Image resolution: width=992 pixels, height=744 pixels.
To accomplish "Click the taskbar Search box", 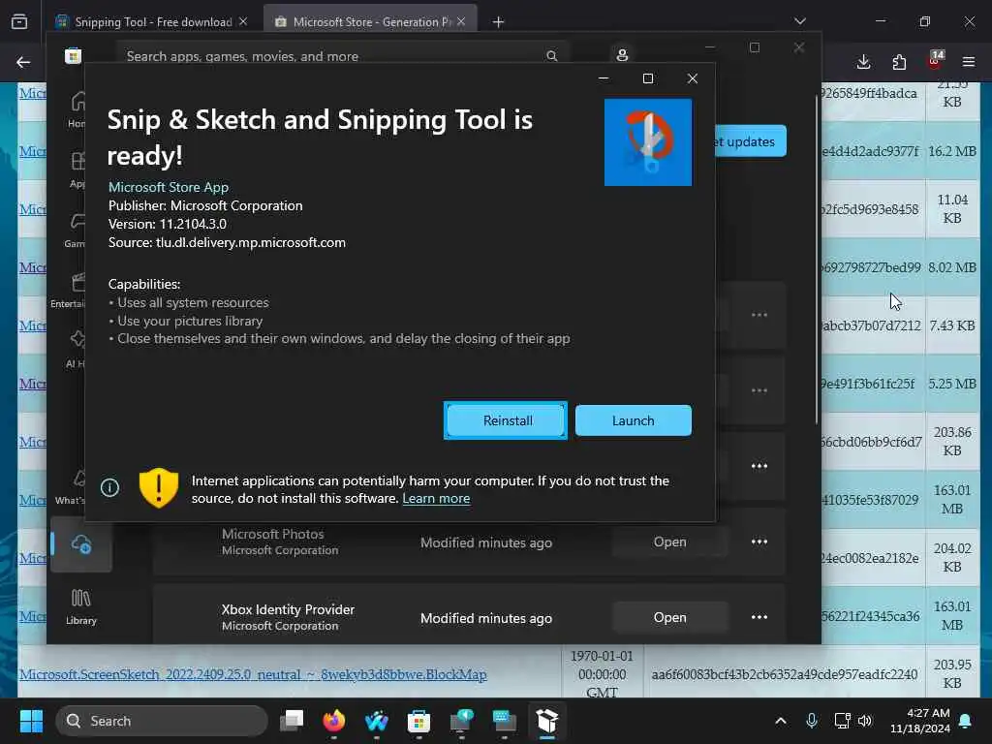I will (x=162, y=721).
